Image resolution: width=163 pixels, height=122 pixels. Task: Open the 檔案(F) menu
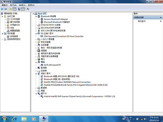point(5,5)
